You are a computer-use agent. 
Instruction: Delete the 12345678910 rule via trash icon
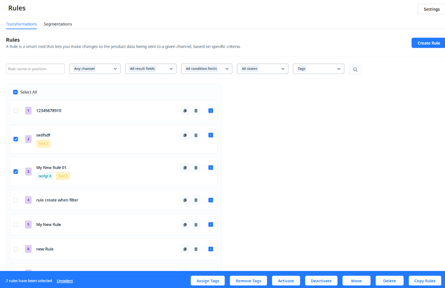point(196,111)
